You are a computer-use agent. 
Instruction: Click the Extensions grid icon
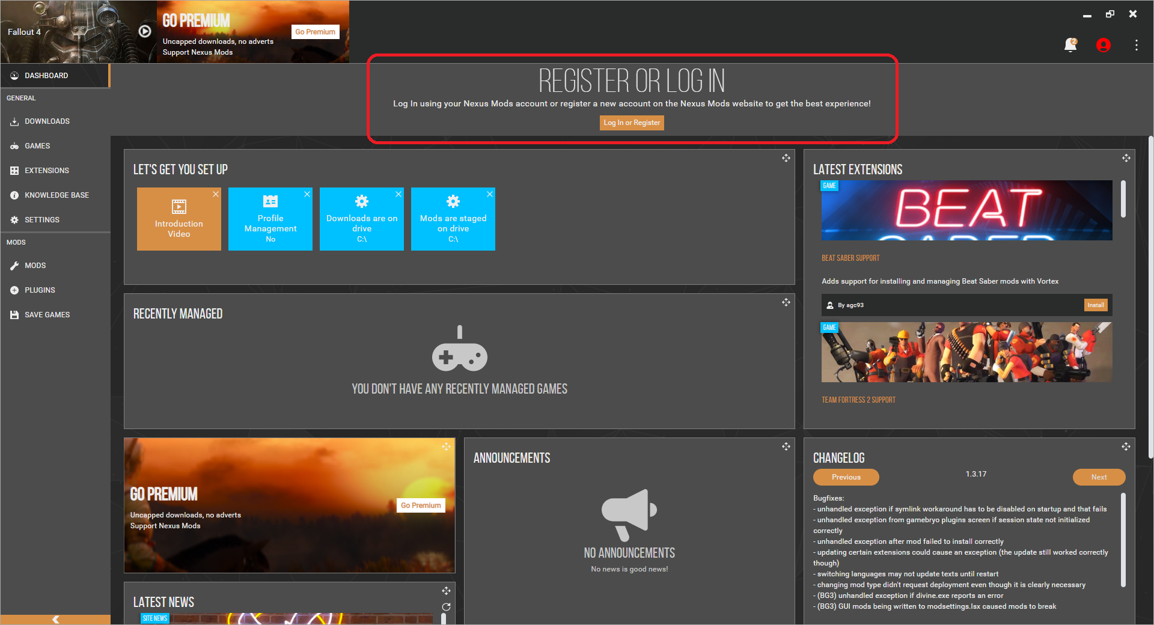[14, 171]
